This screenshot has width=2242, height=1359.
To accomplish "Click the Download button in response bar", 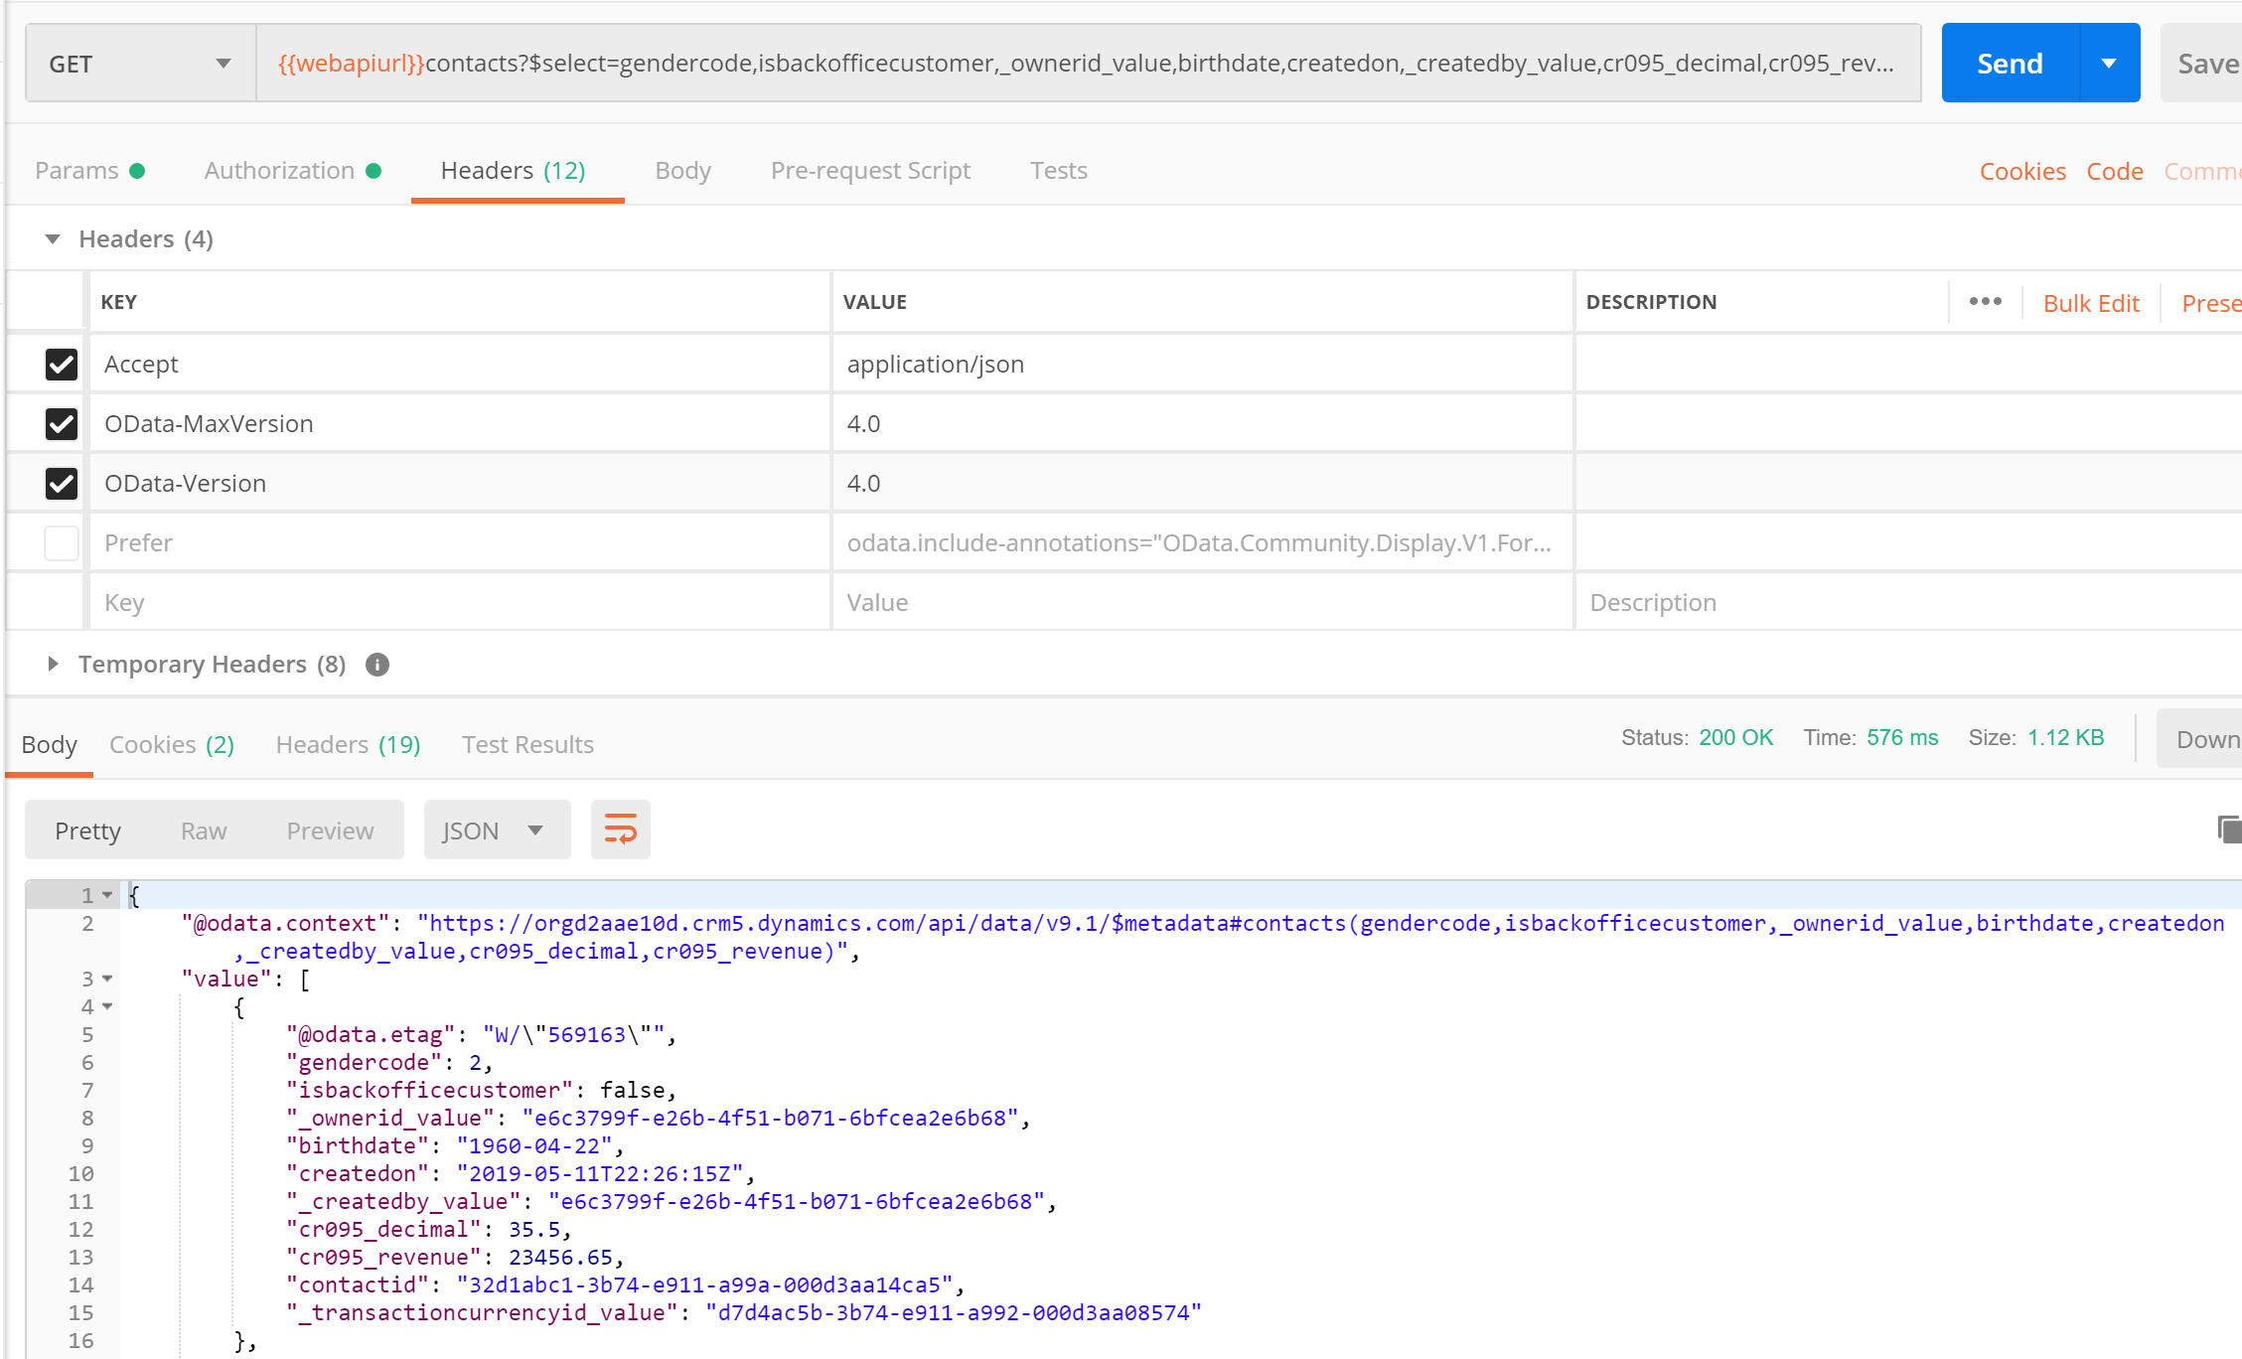I will pos(2199,739).
